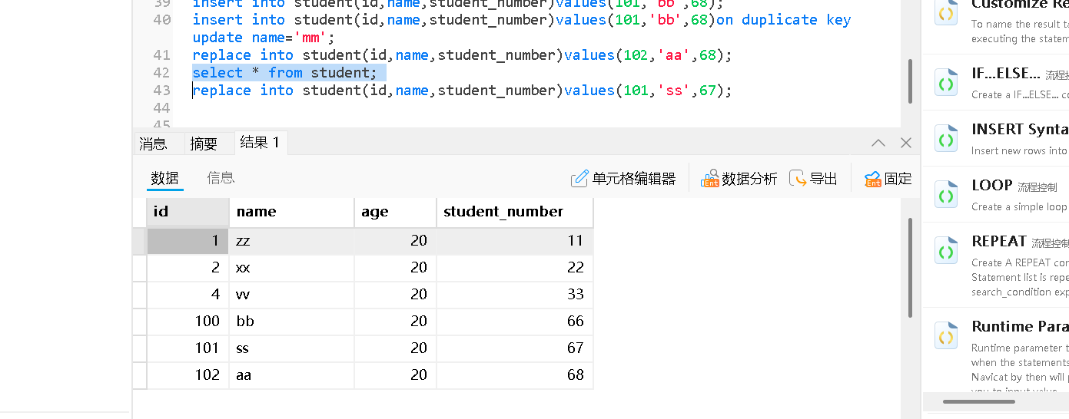Select the 结果 1 tab

coord(260,142)
